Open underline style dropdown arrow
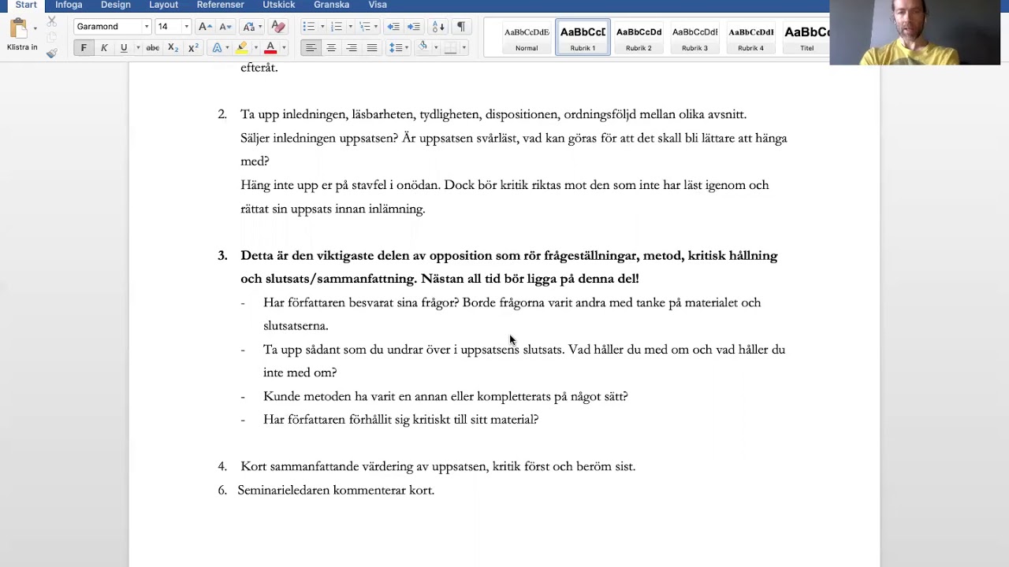Viewport: 1009px width, 567px height. tap(138, 48)
